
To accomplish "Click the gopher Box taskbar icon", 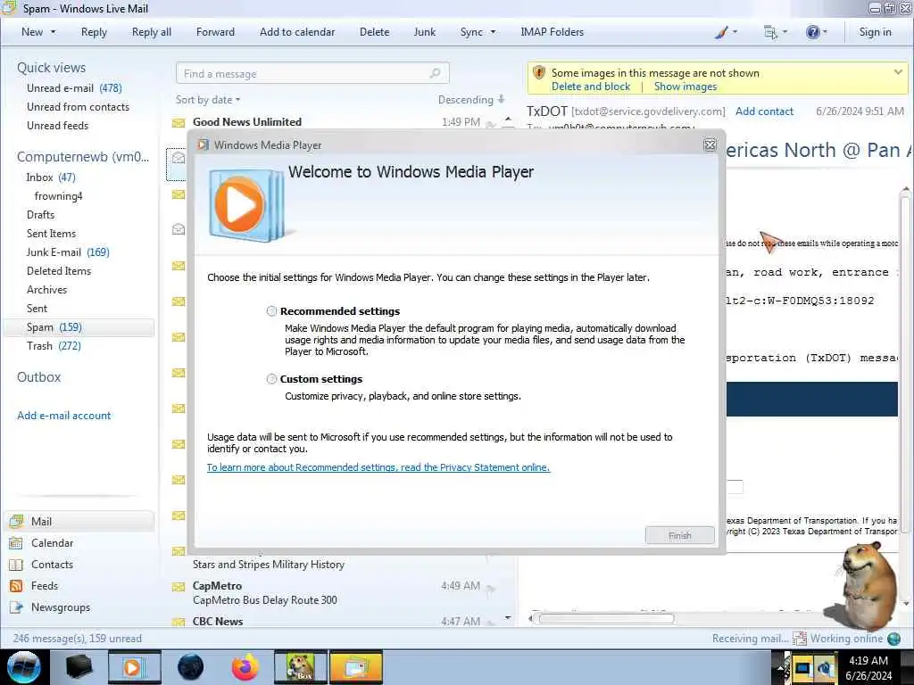I will coord(300,667).
